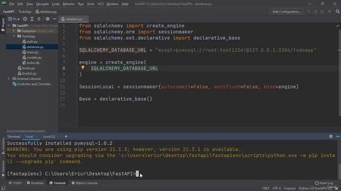Image resolution: width=341 pixels, height=191 pixels.
Task: Open the Code menu
Action: [x=55, y=4]
